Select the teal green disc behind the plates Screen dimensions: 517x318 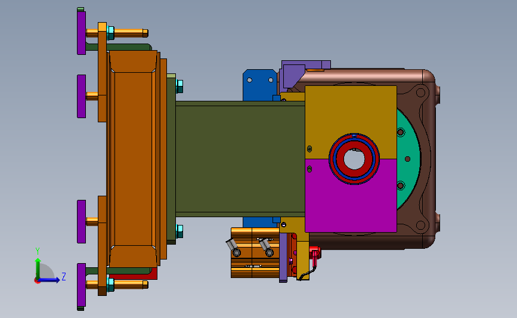click(x=409, y=159)
